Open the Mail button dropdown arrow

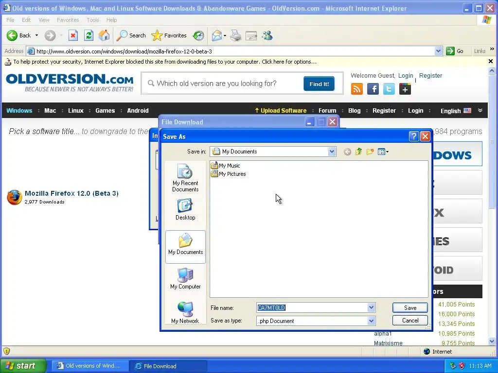point(225,35)
